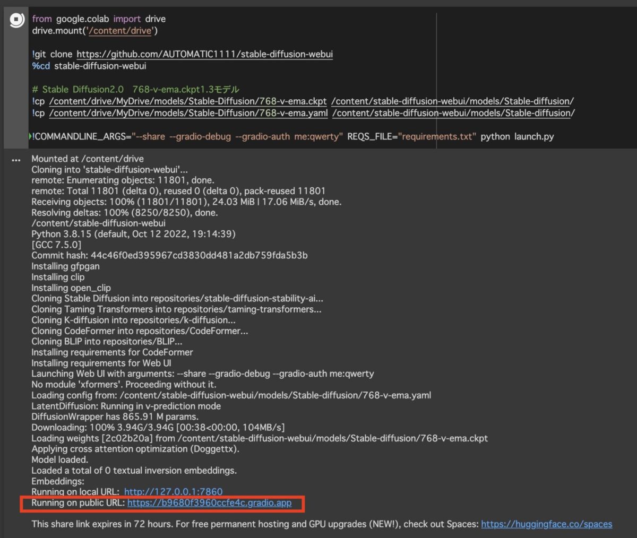Click the 'Python 3.8.15' output line
The width and height of the screenshot is (637, 538).
133,234
